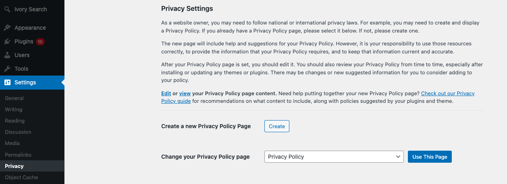Follow the Edit privacy policy link
507x184 pixels.
pyautogui.click(x=166, y=93)
